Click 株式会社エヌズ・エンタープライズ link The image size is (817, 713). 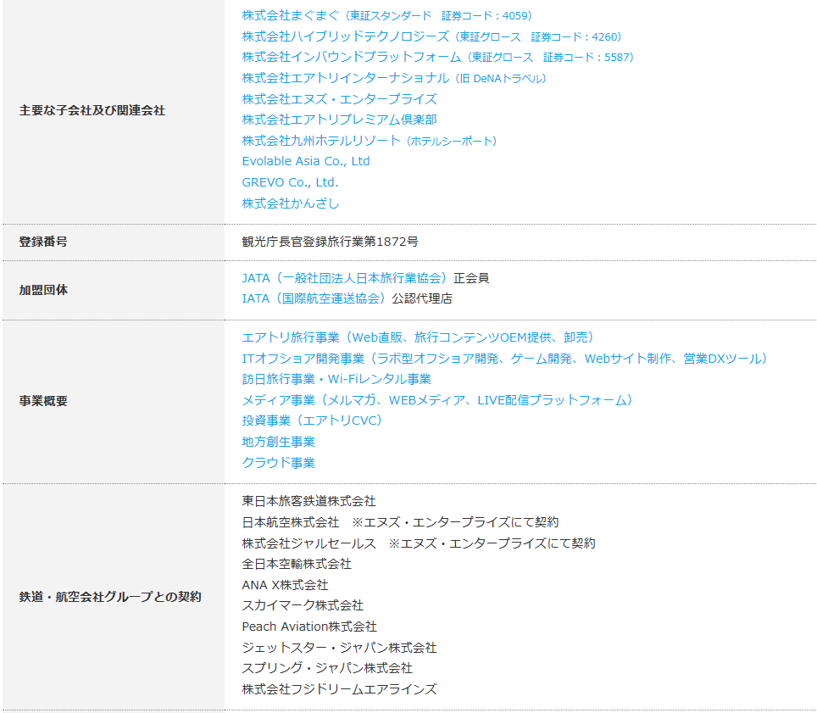point(340,99)
